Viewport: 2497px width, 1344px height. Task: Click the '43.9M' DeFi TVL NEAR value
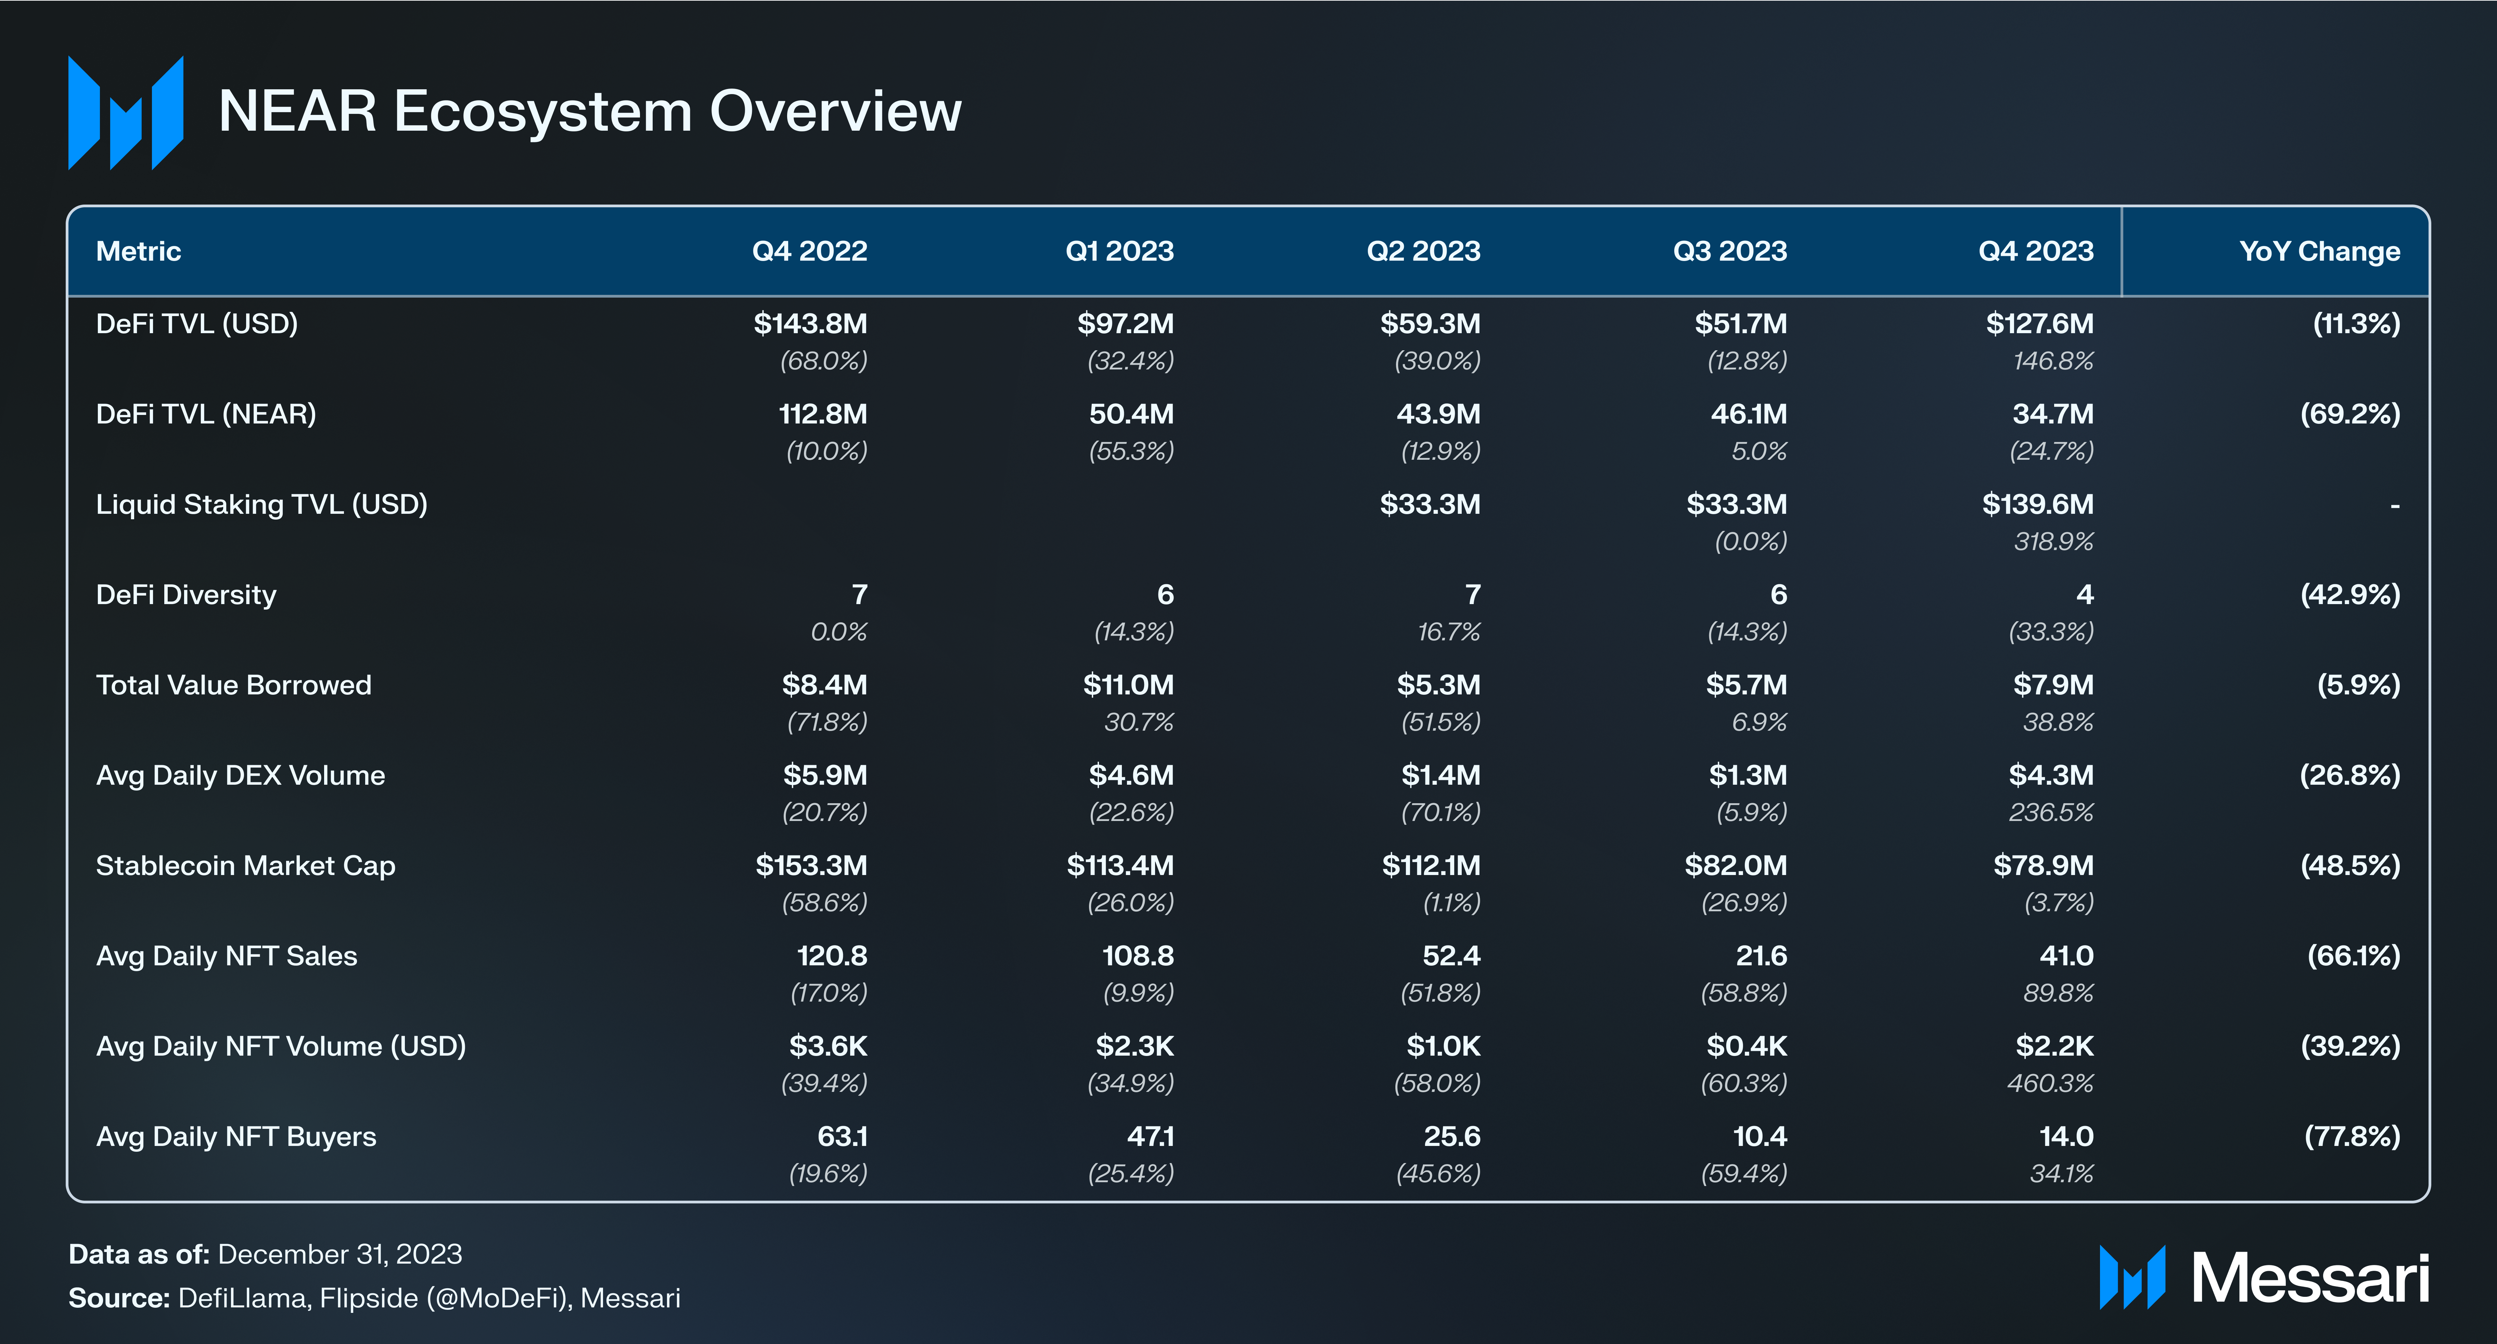(1438, 414)
